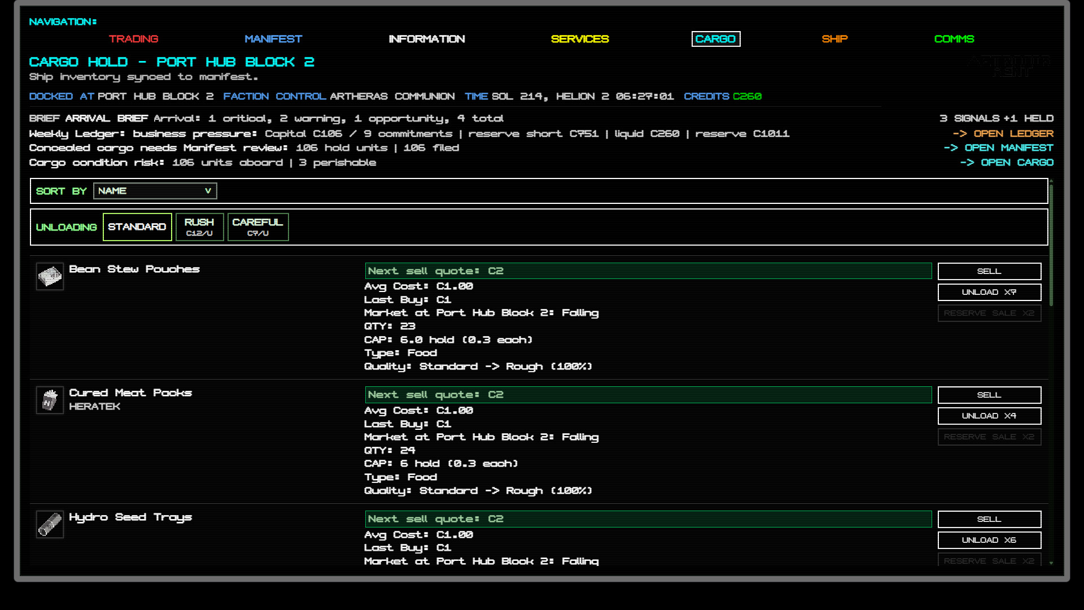Image resolution: width=1084 pixels, height=610 pixels.
Task: Open the SHIP navigation tab
Action: (834, 39)
